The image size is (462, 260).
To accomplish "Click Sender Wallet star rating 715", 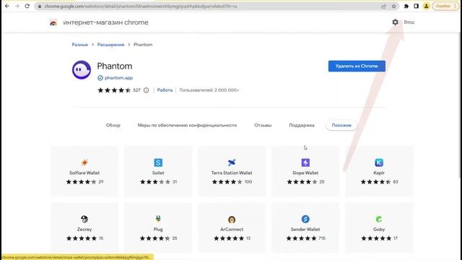I will pos(305,238).
